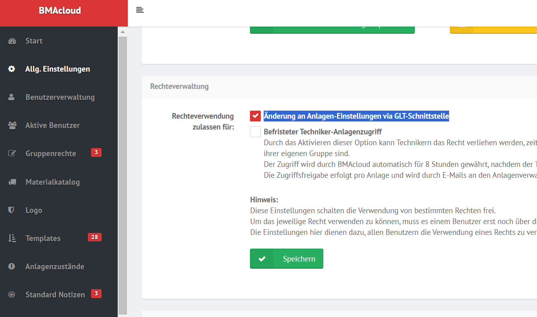Click the sidebar's vertical scrollbar thumb

(123, 175)
